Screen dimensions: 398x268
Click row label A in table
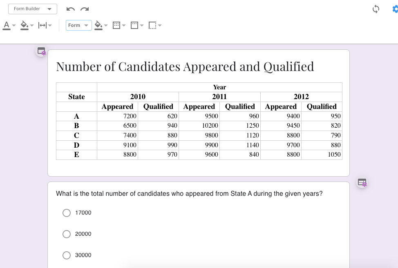coord(76,116)
